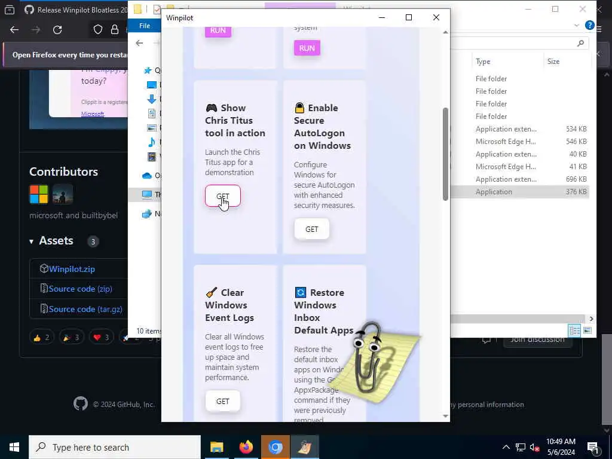Open the notification center icon
The image size is (612, 459).
[x=593, y=448]
